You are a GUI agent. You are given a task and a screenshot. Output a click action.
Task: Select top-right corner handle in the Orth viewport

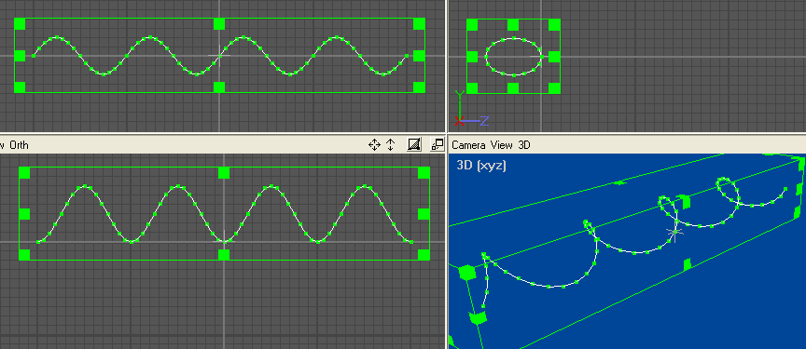click(424, 173)
